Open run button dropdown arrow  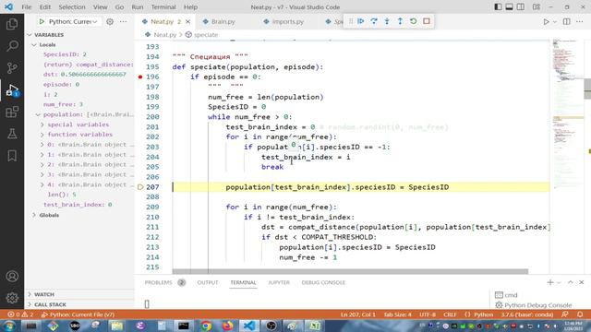coord(554,22)
